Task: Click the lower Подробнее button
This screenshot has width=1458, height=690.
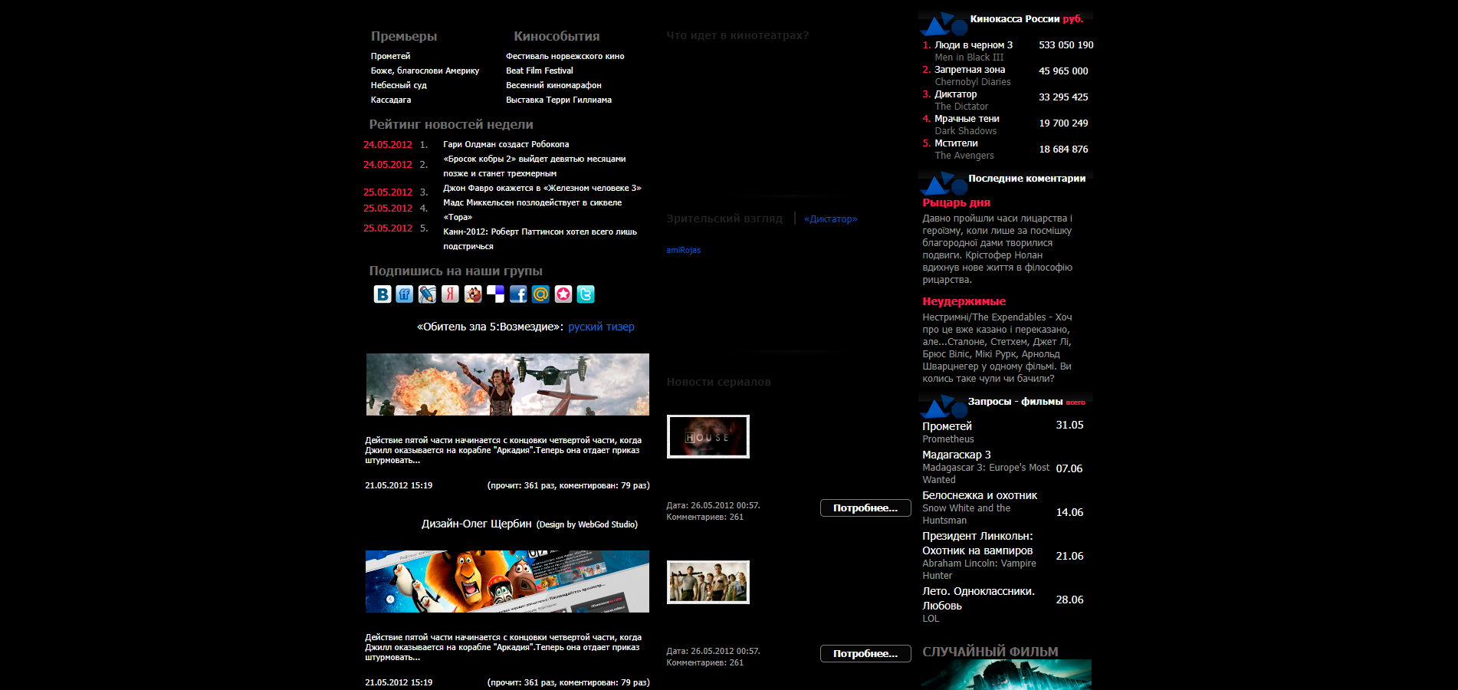Action: [865, 653]
